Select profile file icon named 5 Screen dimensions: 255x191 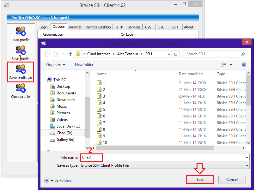click(x=99, y=109)
